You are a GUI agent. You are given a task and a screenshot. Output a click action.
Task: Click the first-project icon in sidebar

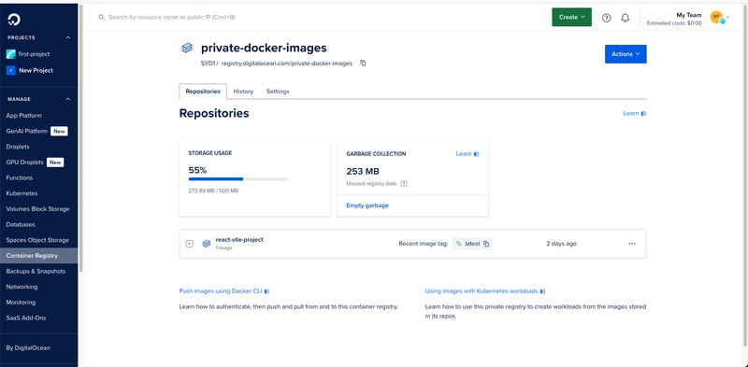(11, 54)
